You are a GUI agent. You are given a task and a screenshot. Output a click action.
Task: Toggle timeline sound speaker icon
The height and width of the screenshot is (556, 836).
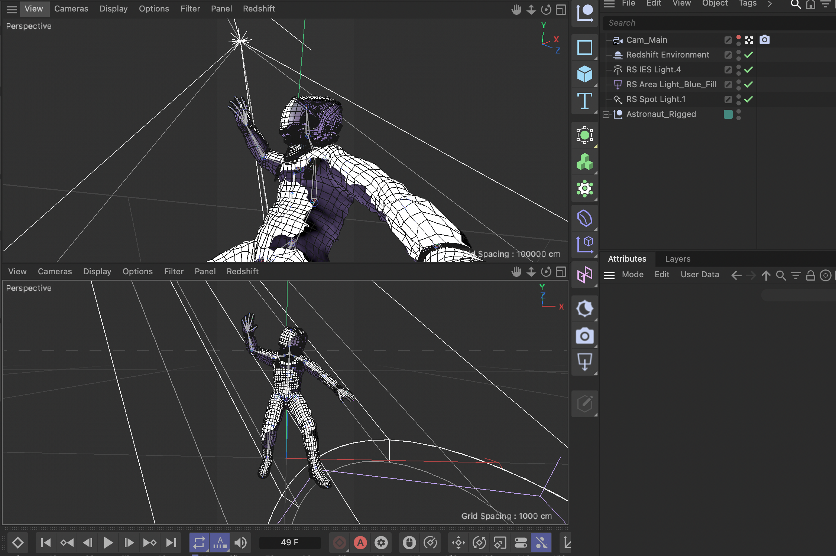(x=240, y=543)
